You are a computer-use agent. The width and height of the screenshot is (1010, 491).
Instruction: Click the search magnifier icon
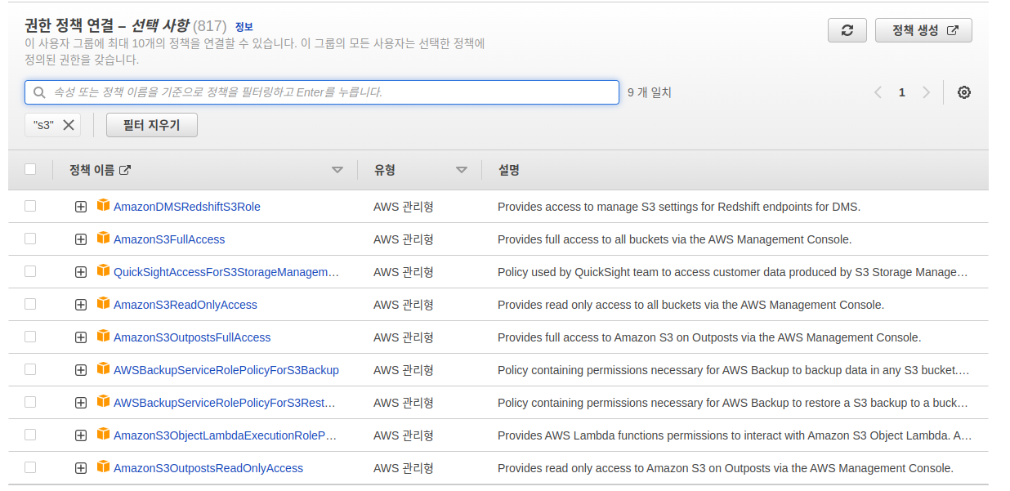[x=39, y=92]
